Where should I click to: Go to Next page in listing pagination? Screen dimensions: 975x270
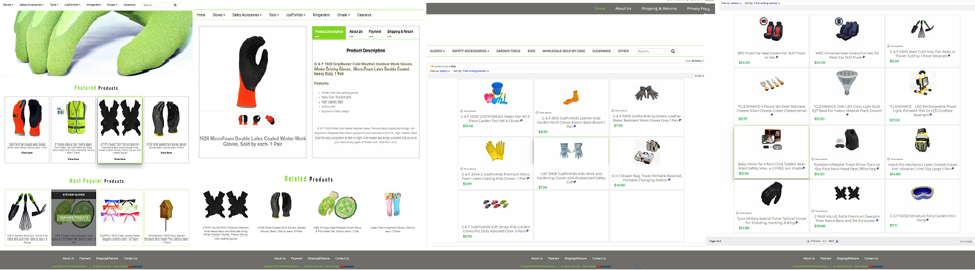[831, 241]
